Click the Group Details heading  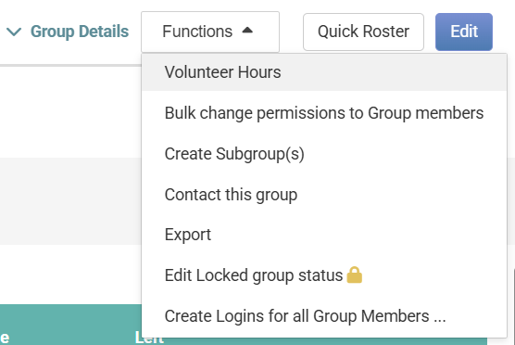click(80, 32)
